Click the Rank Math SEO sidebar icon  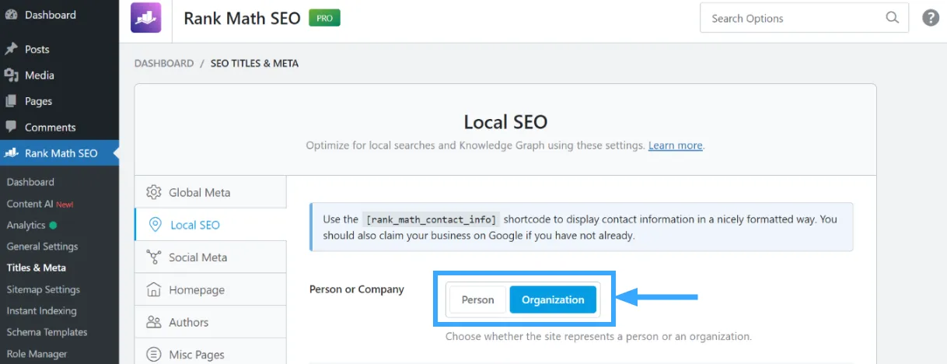[x=11, y=153]
